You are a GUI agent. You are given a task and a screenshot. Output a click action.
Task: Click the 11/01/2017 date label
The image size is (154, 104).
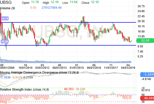(x=111, y=68)
